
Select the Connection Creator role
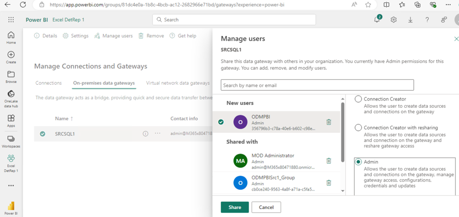coord(358,99)
